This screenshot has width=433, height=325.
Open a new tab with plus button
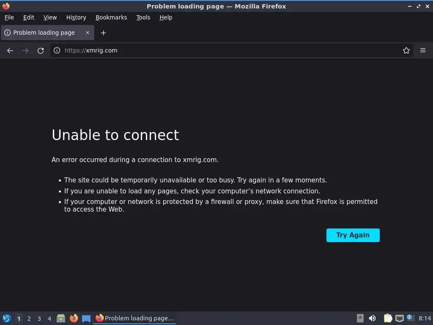point(103,33)
